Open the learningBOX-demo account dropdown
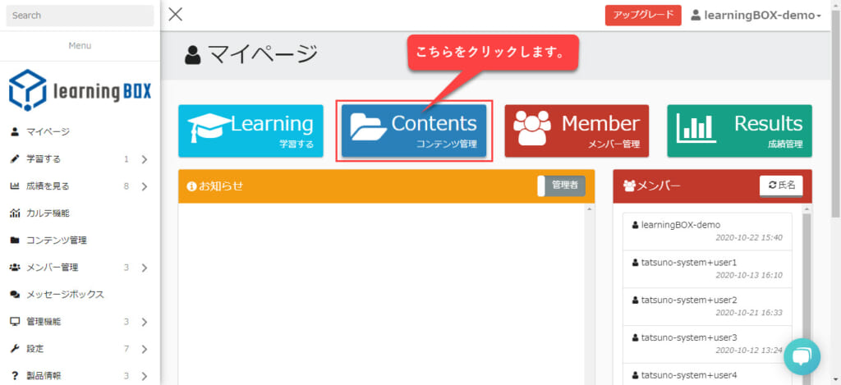Viewport: 841px width, 385px height. (x=756, y=16)
